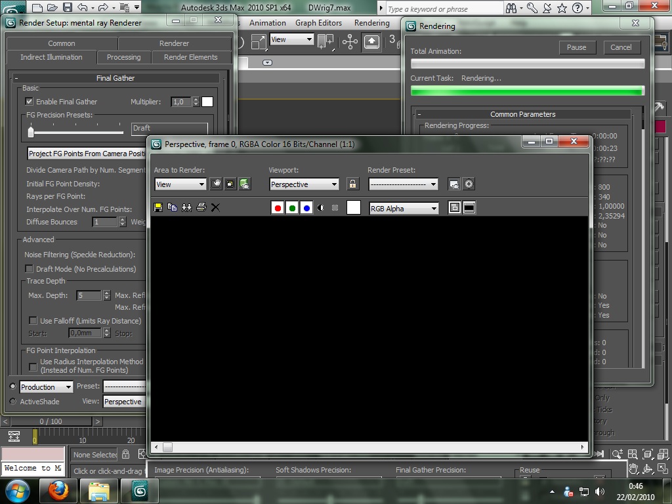Click the Diffuse Bounces value field
Screen dimensions: 672x504
[x=105, y=222]
